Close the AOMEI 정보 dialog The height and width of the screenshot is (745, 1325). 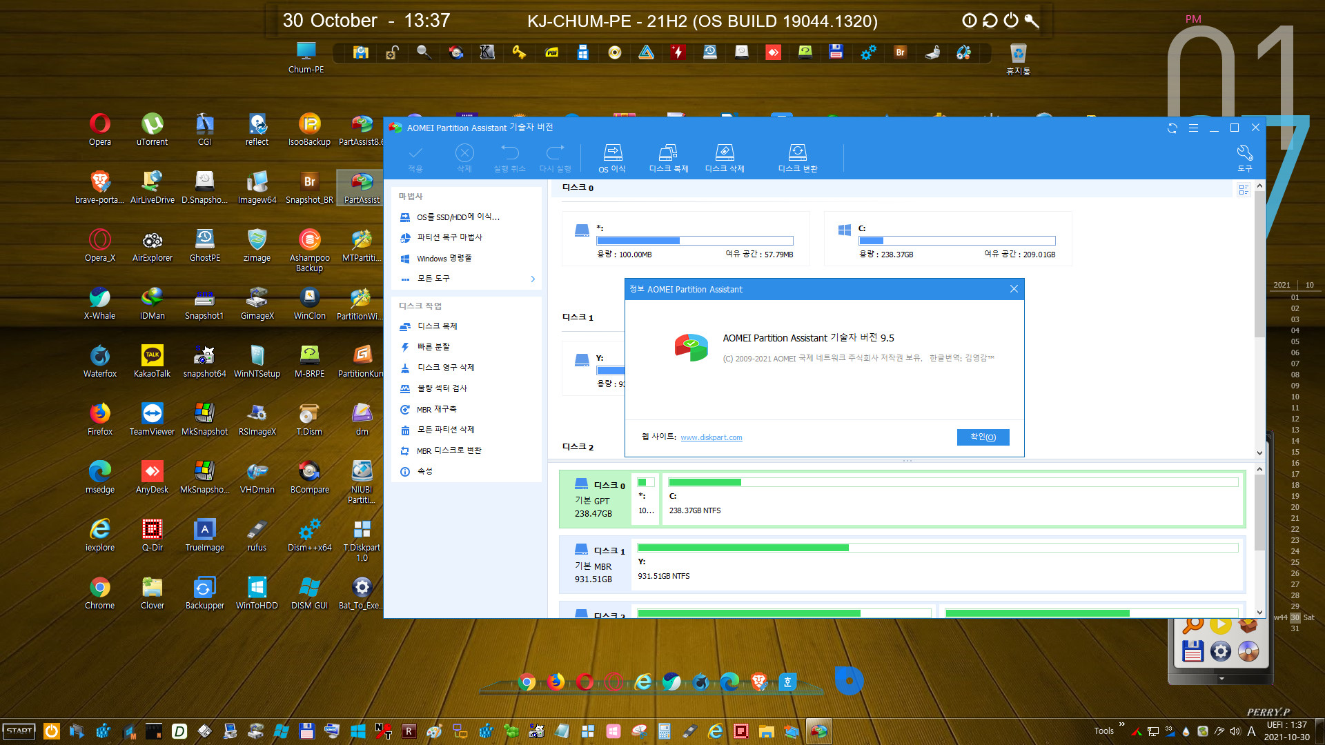click(x=1014, y=289)
